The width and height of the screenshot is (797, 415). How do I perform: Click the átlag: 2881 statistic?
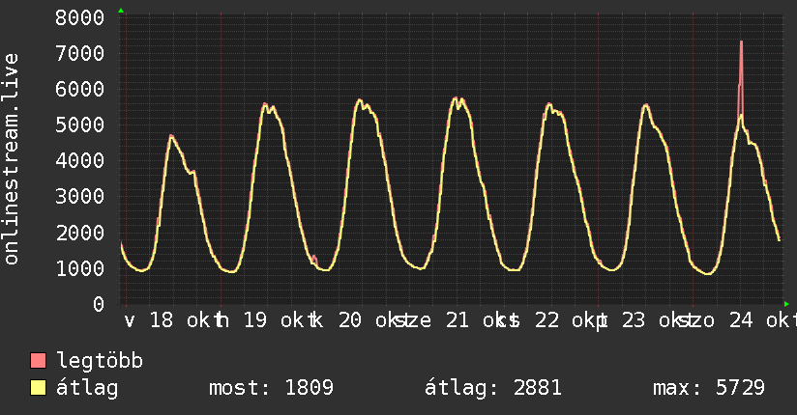coord(493,388)
